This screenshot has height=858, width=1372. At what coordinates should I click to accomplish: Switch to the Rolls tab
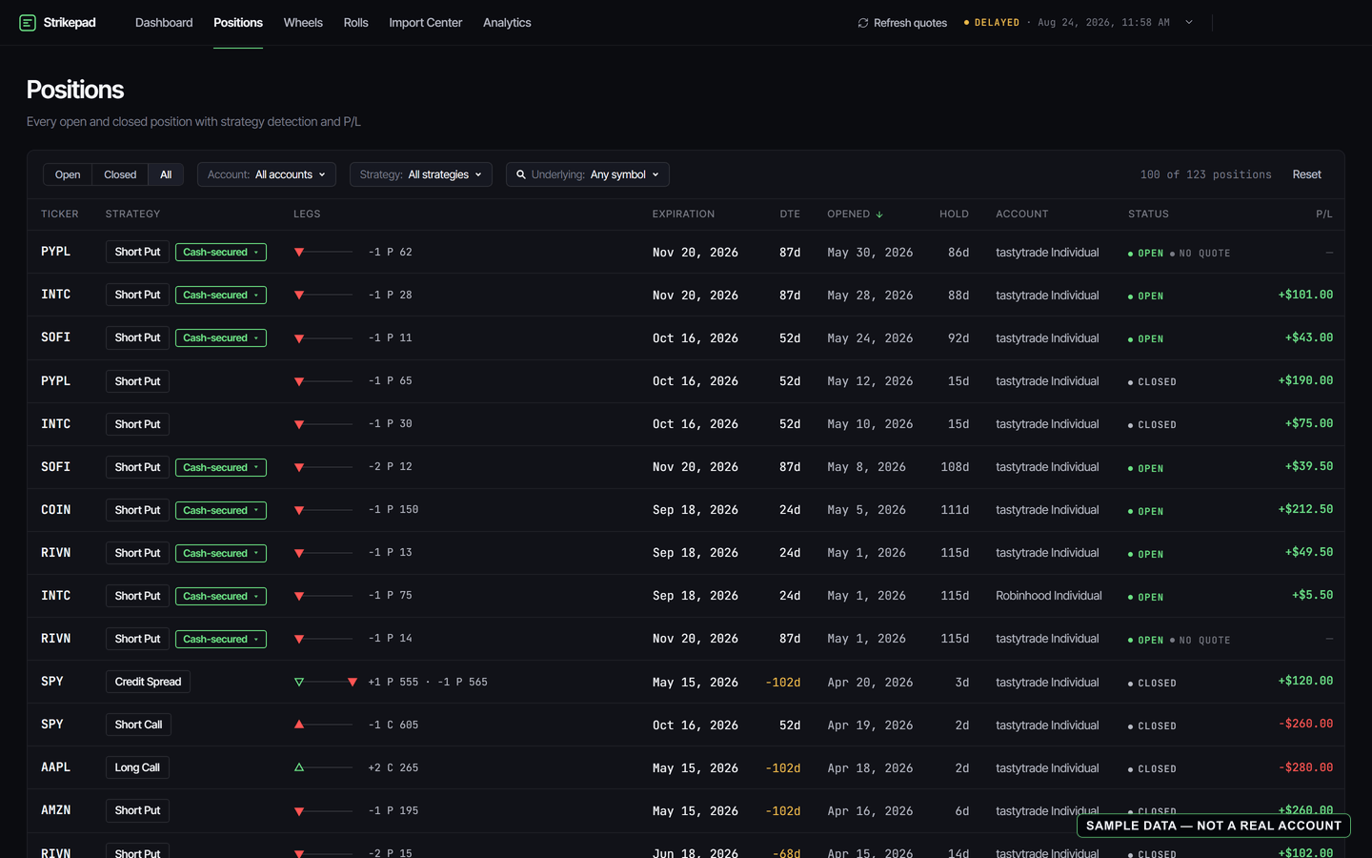(x=356, y=23)
